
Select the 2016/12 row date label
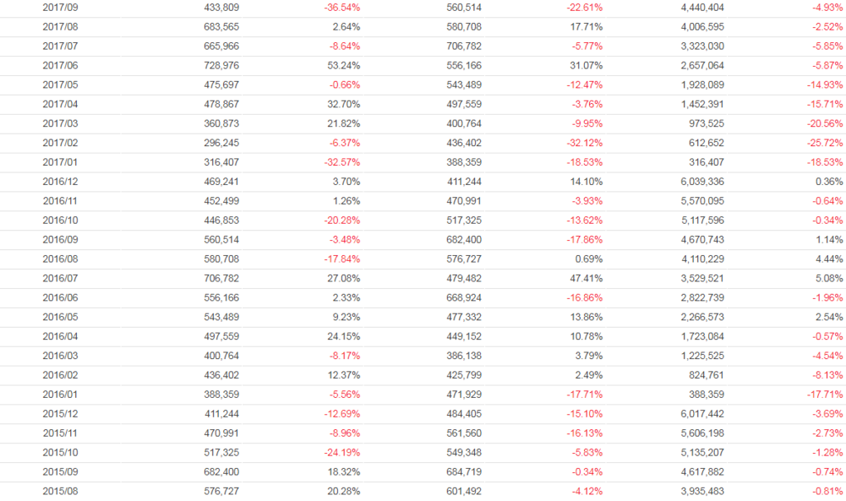pos(60,182)
